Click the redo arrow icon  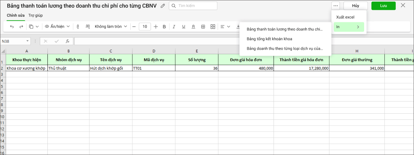(x=21, y=27)
